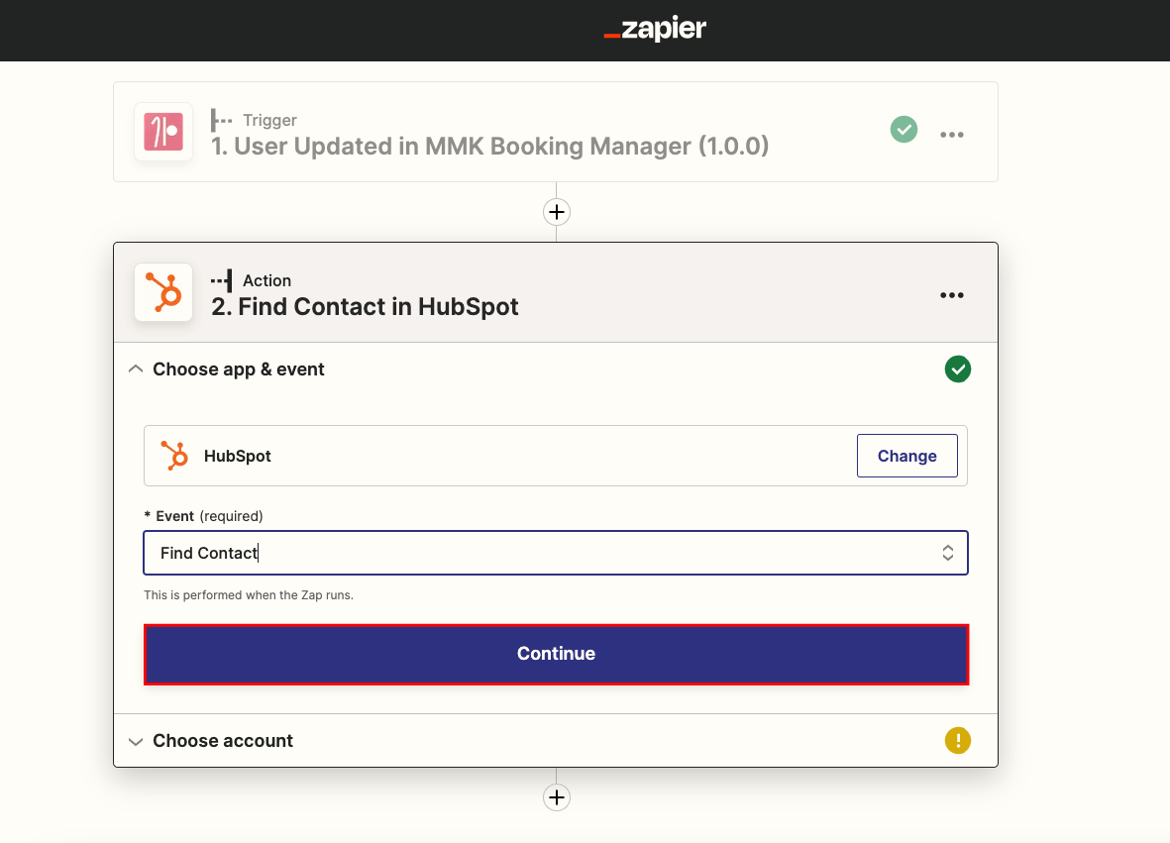The height and width of the screenshot is (843, 1170).
Task: Click the green checkmark on Trigger step
Action: [904, 130]
